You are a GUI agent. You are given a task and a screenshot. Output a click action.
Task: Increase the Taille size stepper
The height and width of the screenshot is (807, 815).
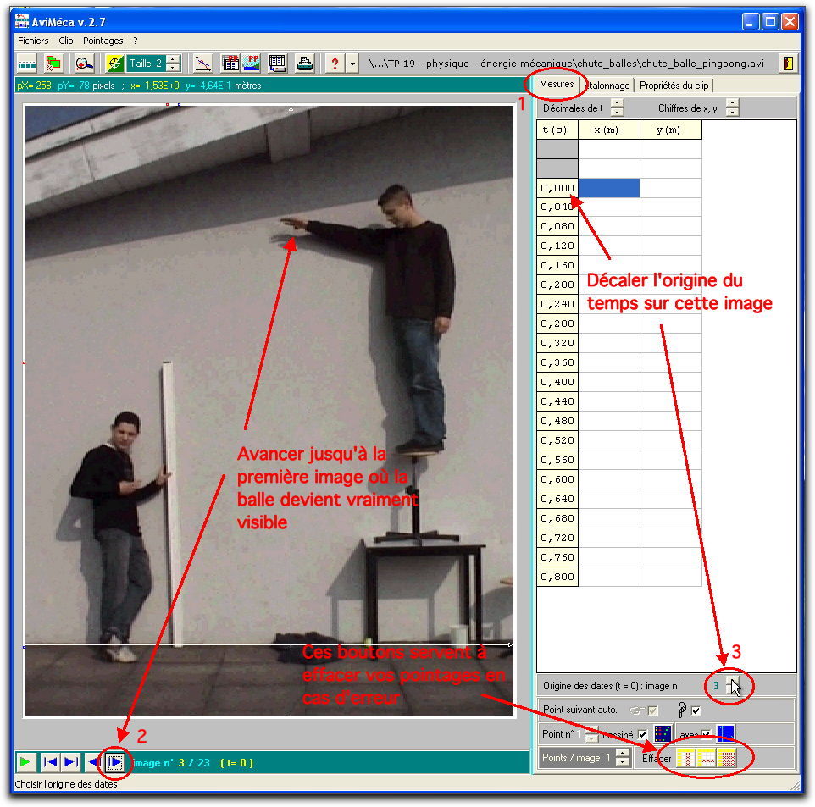point(174,59)
